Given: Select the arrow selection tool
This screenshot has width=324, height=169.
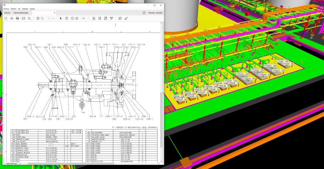Looking at the screenshot, I should coord(61,18).
